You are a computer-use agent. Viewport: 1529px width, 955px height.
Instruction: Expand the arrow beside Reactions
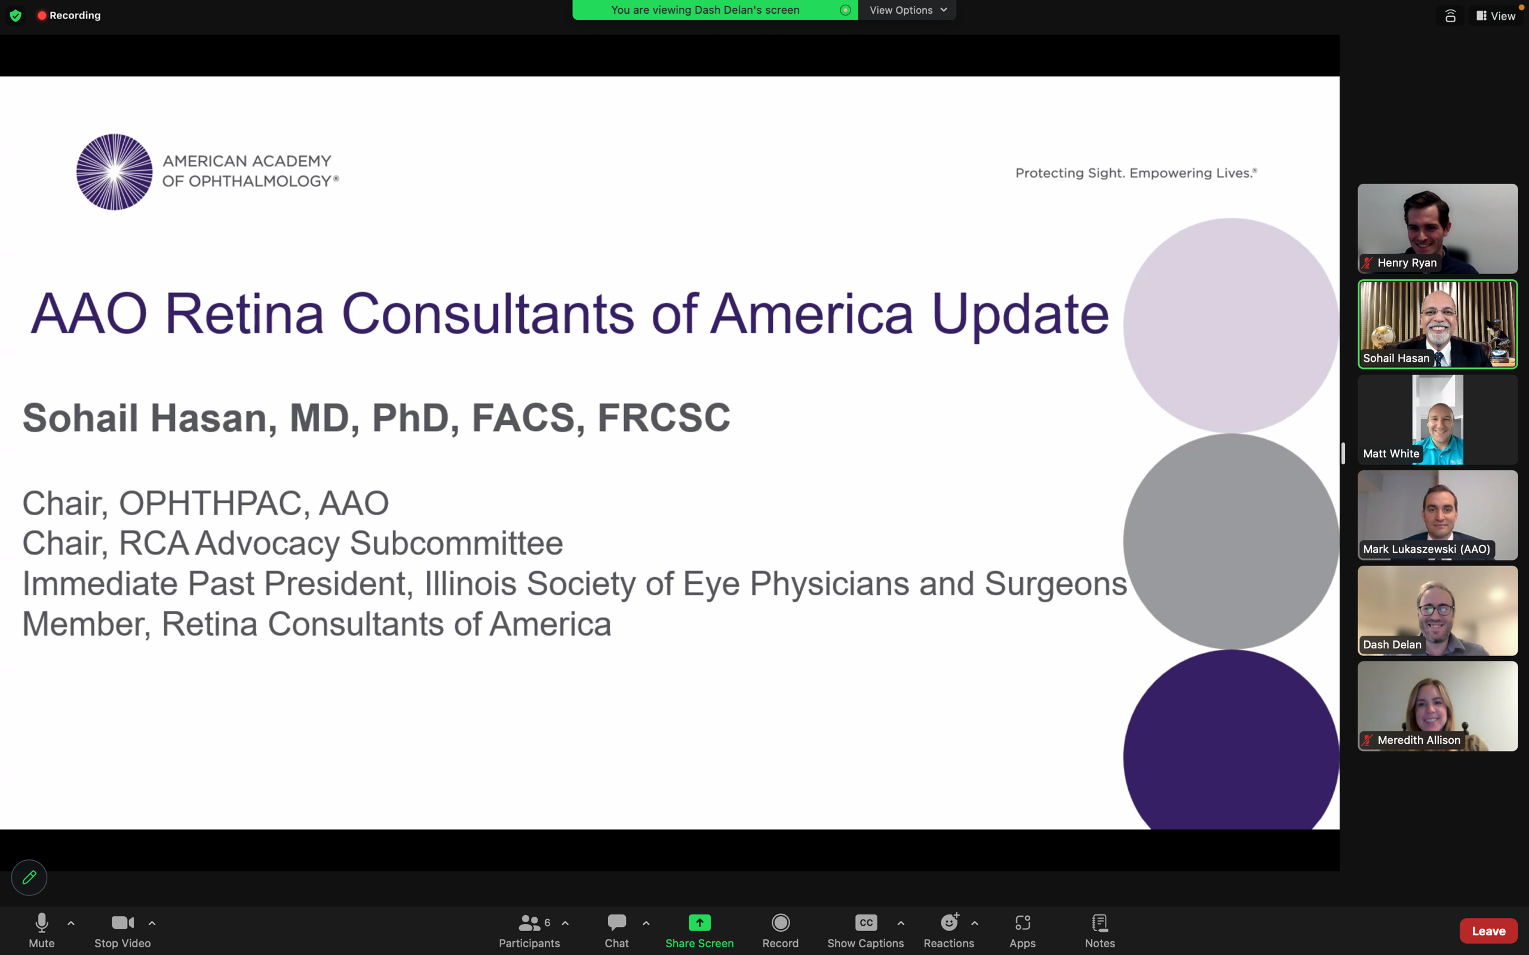coord(975,923)
